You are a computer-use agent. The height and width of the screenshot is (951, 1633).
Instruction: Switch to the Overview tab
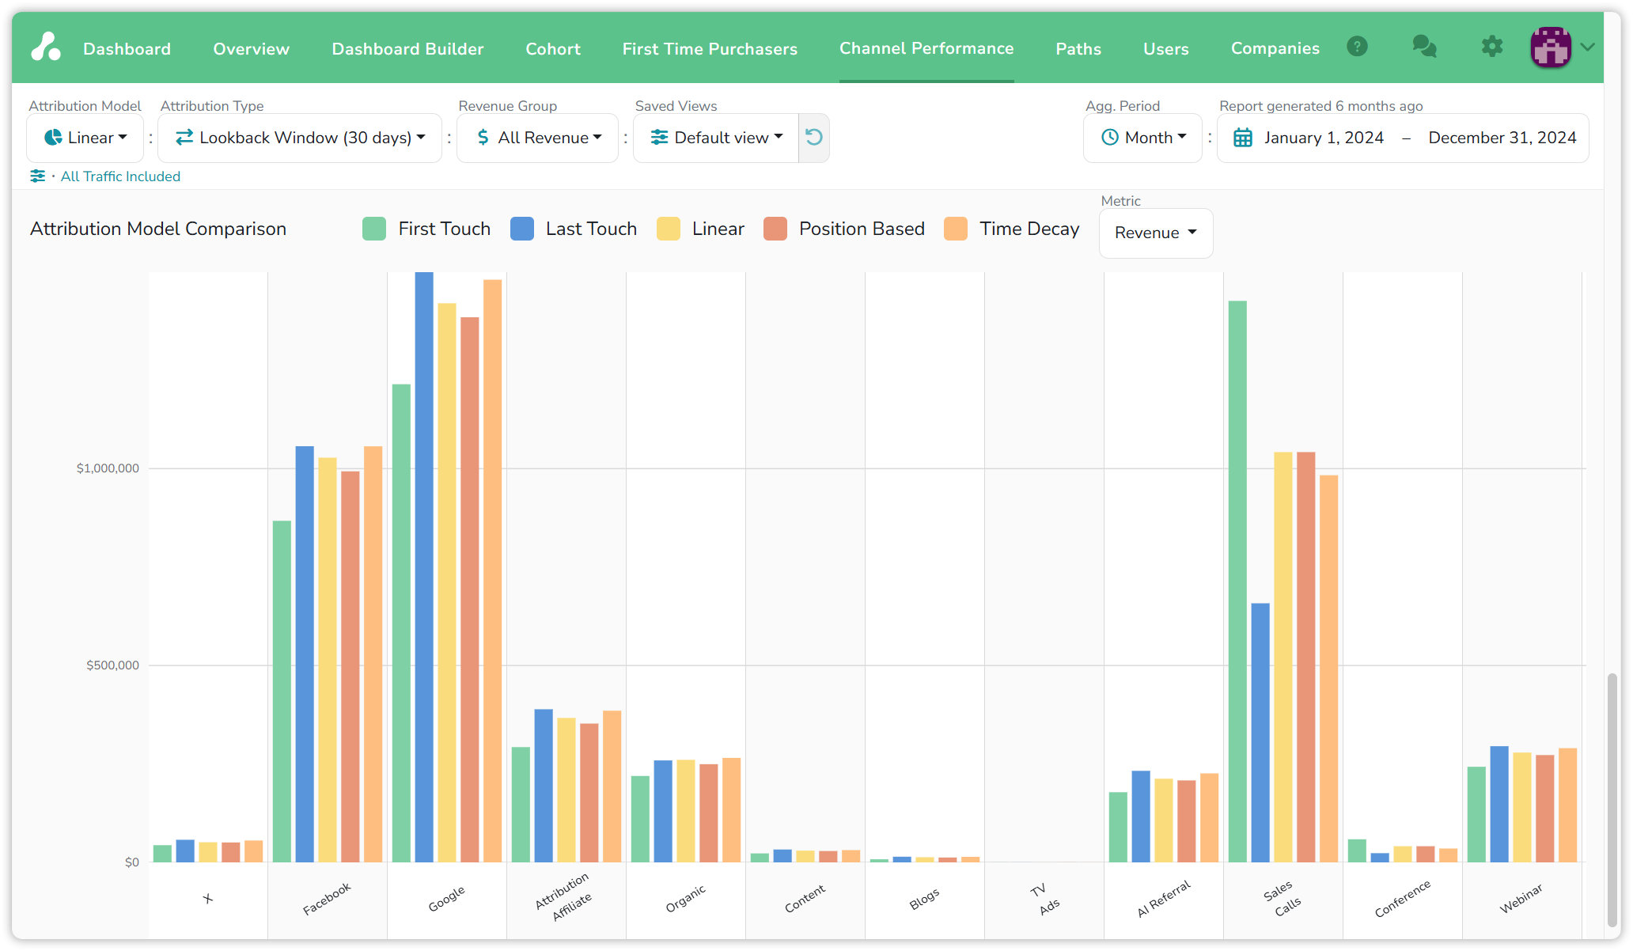click(251, 49)
